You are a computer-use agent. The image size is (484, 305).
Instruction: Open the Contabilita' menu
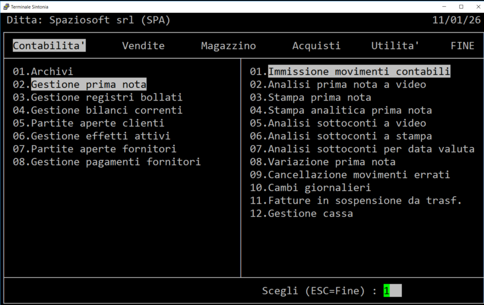pos(49,46)
